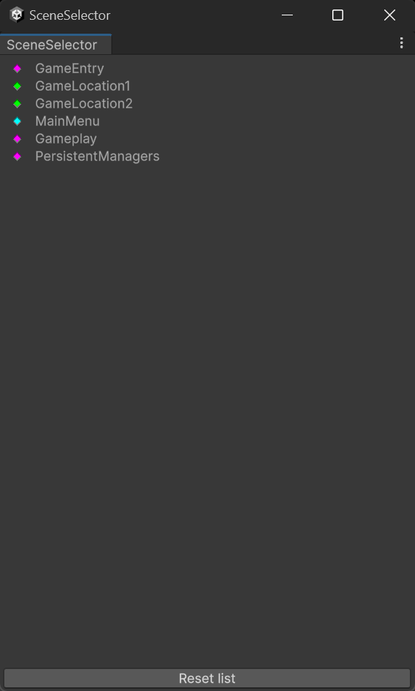Click the SceneSelector window title text

tap(70, 15)
